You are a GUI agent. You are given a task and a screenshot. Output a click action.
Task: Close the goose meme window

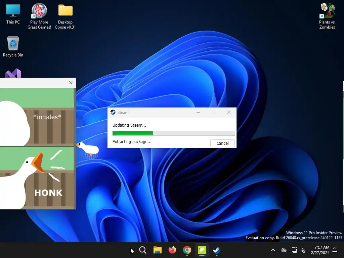coord(71,83)
